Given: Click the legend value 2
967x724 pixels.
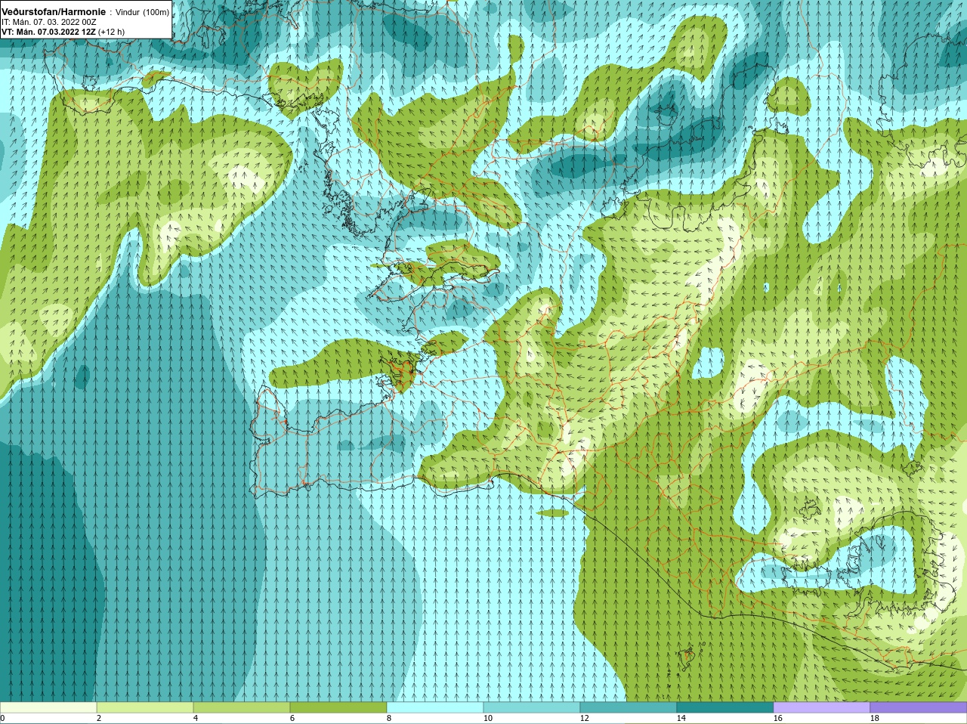Looking at the screenshot, I should (x=99, y=718).
